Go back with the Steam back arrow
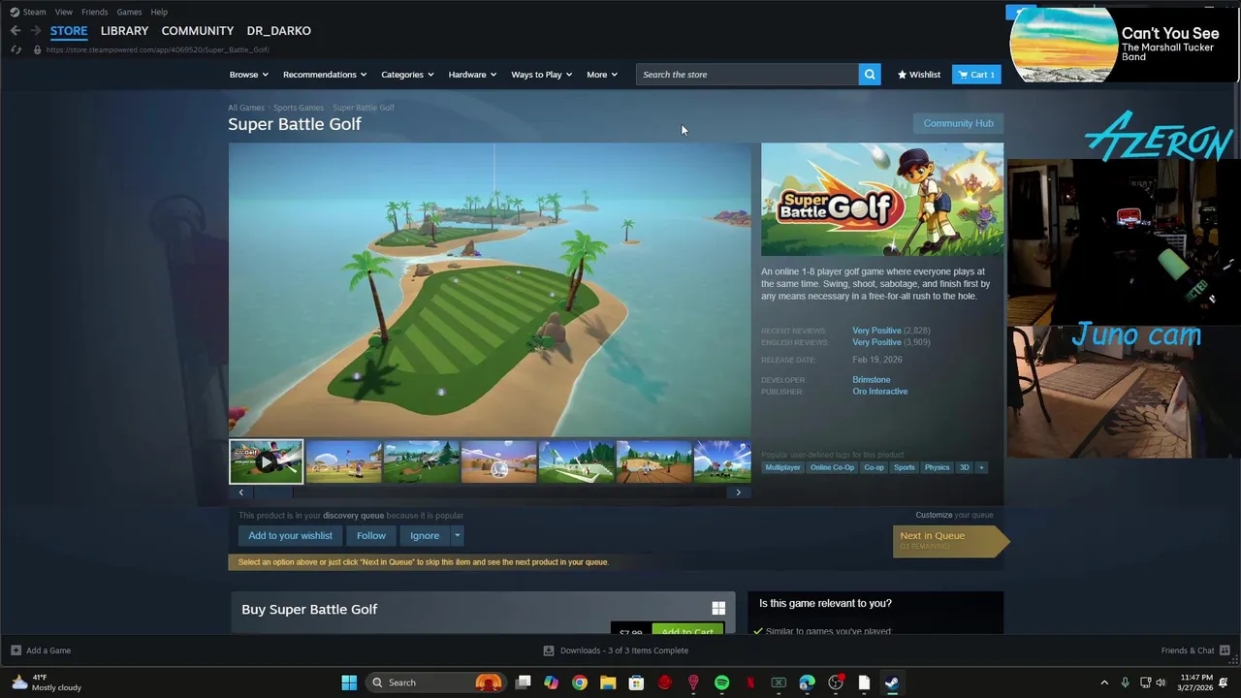This screenshot has height=698, width=1241. [x=16, y=31]
